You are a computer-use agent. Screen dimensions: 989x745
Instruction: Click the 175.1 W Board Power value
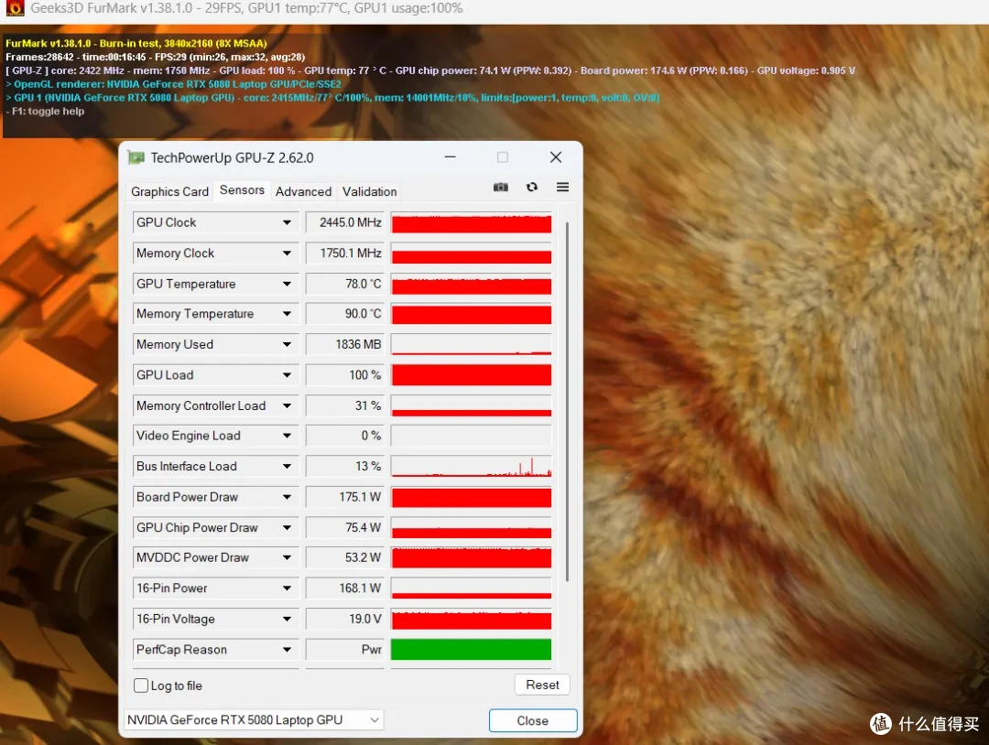(x=344, y=497)
